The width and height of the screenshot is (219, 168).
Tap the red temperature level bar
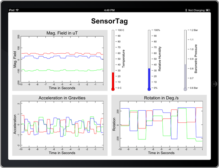(113, 80)
